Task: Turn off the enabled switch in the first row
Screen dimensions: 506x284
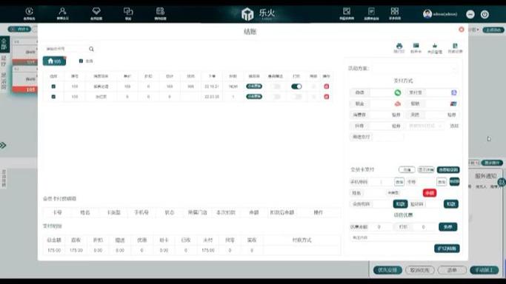Action: [x=296, y=87]
